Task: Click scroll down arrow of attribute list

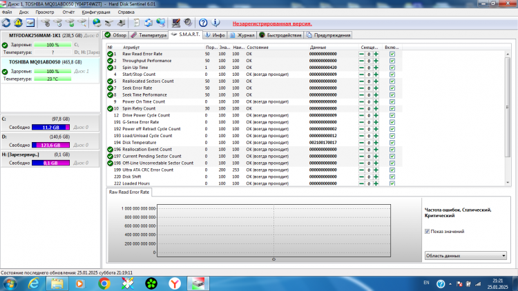Action: [508, 183]
